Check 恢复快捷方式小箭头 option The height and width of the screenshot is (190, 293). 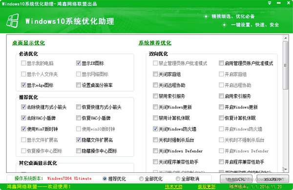pyautogui.click(x=79, y=107)
